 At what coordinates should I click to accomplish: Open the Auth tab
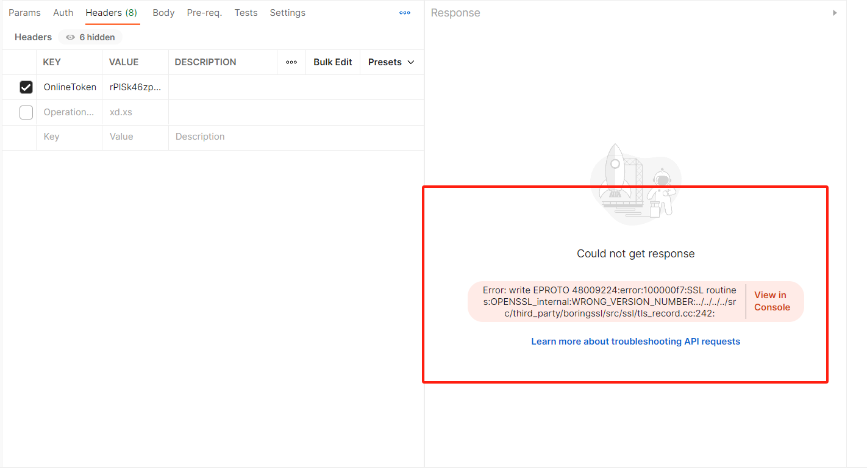coord(63,13)
